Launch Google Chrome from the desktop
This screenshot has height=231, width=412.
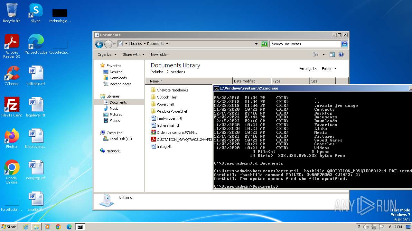point(12,172)
